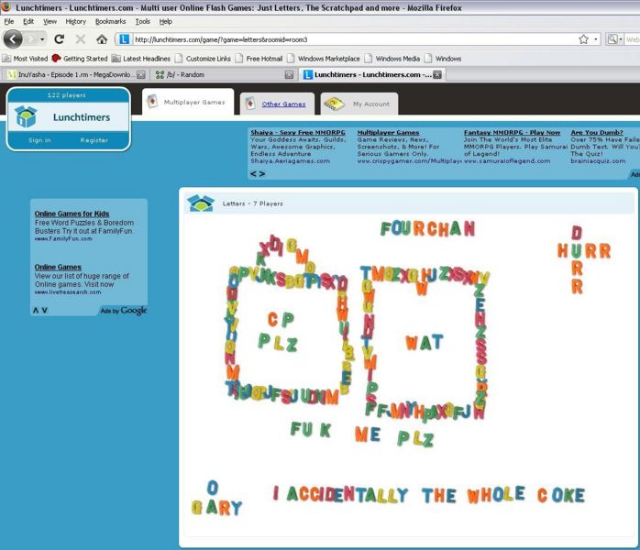Open the back/forward history dropdown arrow

click(42, 39)
